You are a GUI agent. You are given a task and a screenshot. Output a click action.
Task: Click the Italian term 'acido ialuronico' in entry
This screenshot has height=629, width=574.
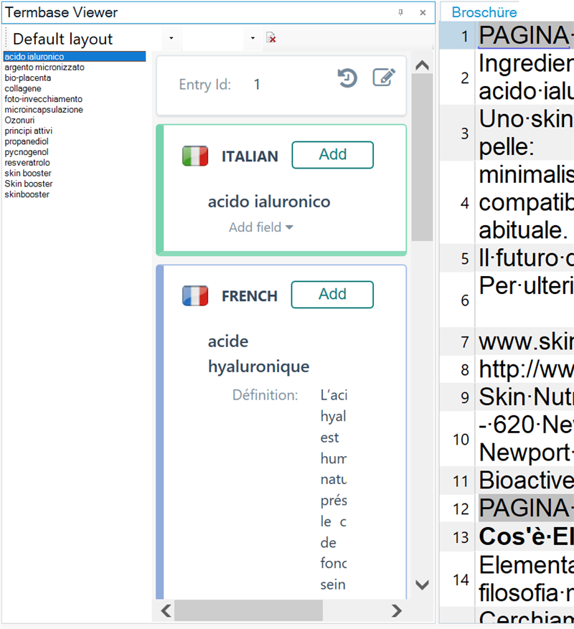(269, 202)
